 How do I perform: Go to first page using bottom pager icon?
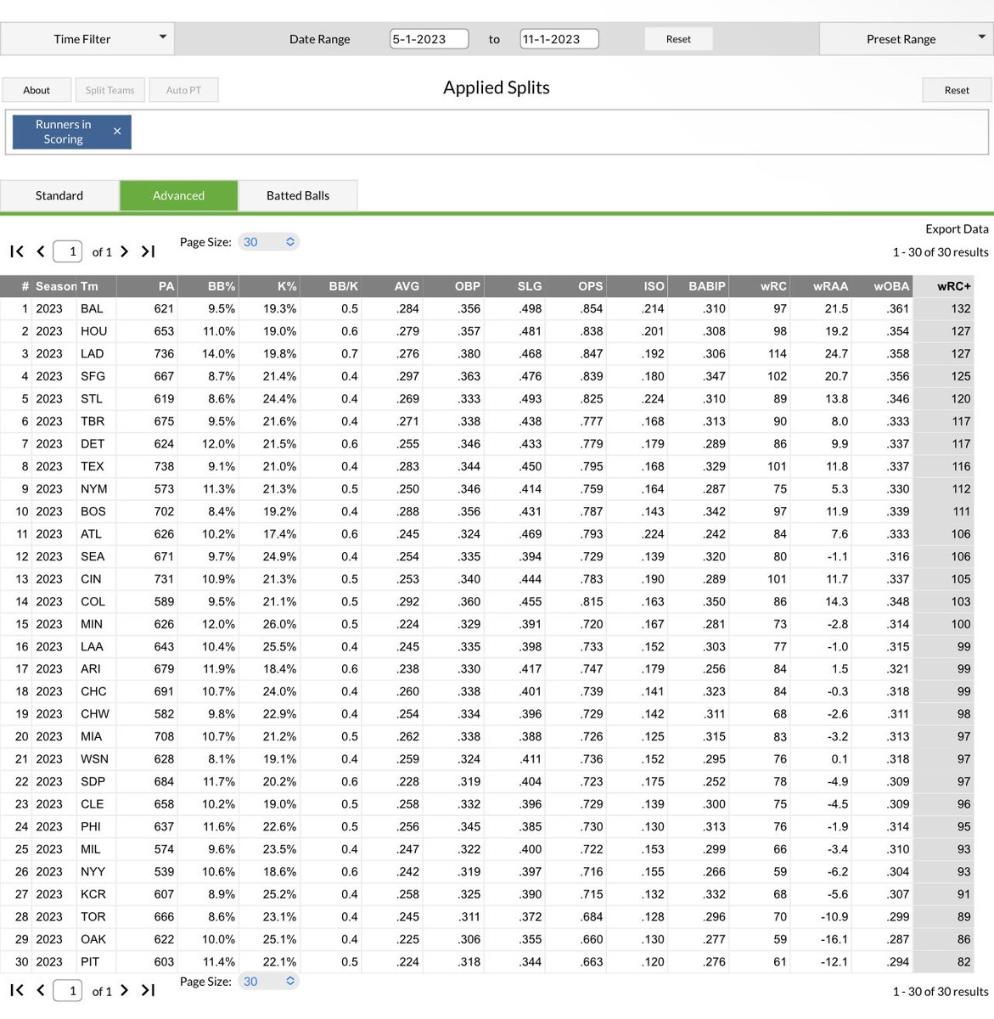17,990
